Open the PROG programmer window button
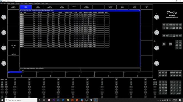 pyautogui.click(x=164, y=25)
